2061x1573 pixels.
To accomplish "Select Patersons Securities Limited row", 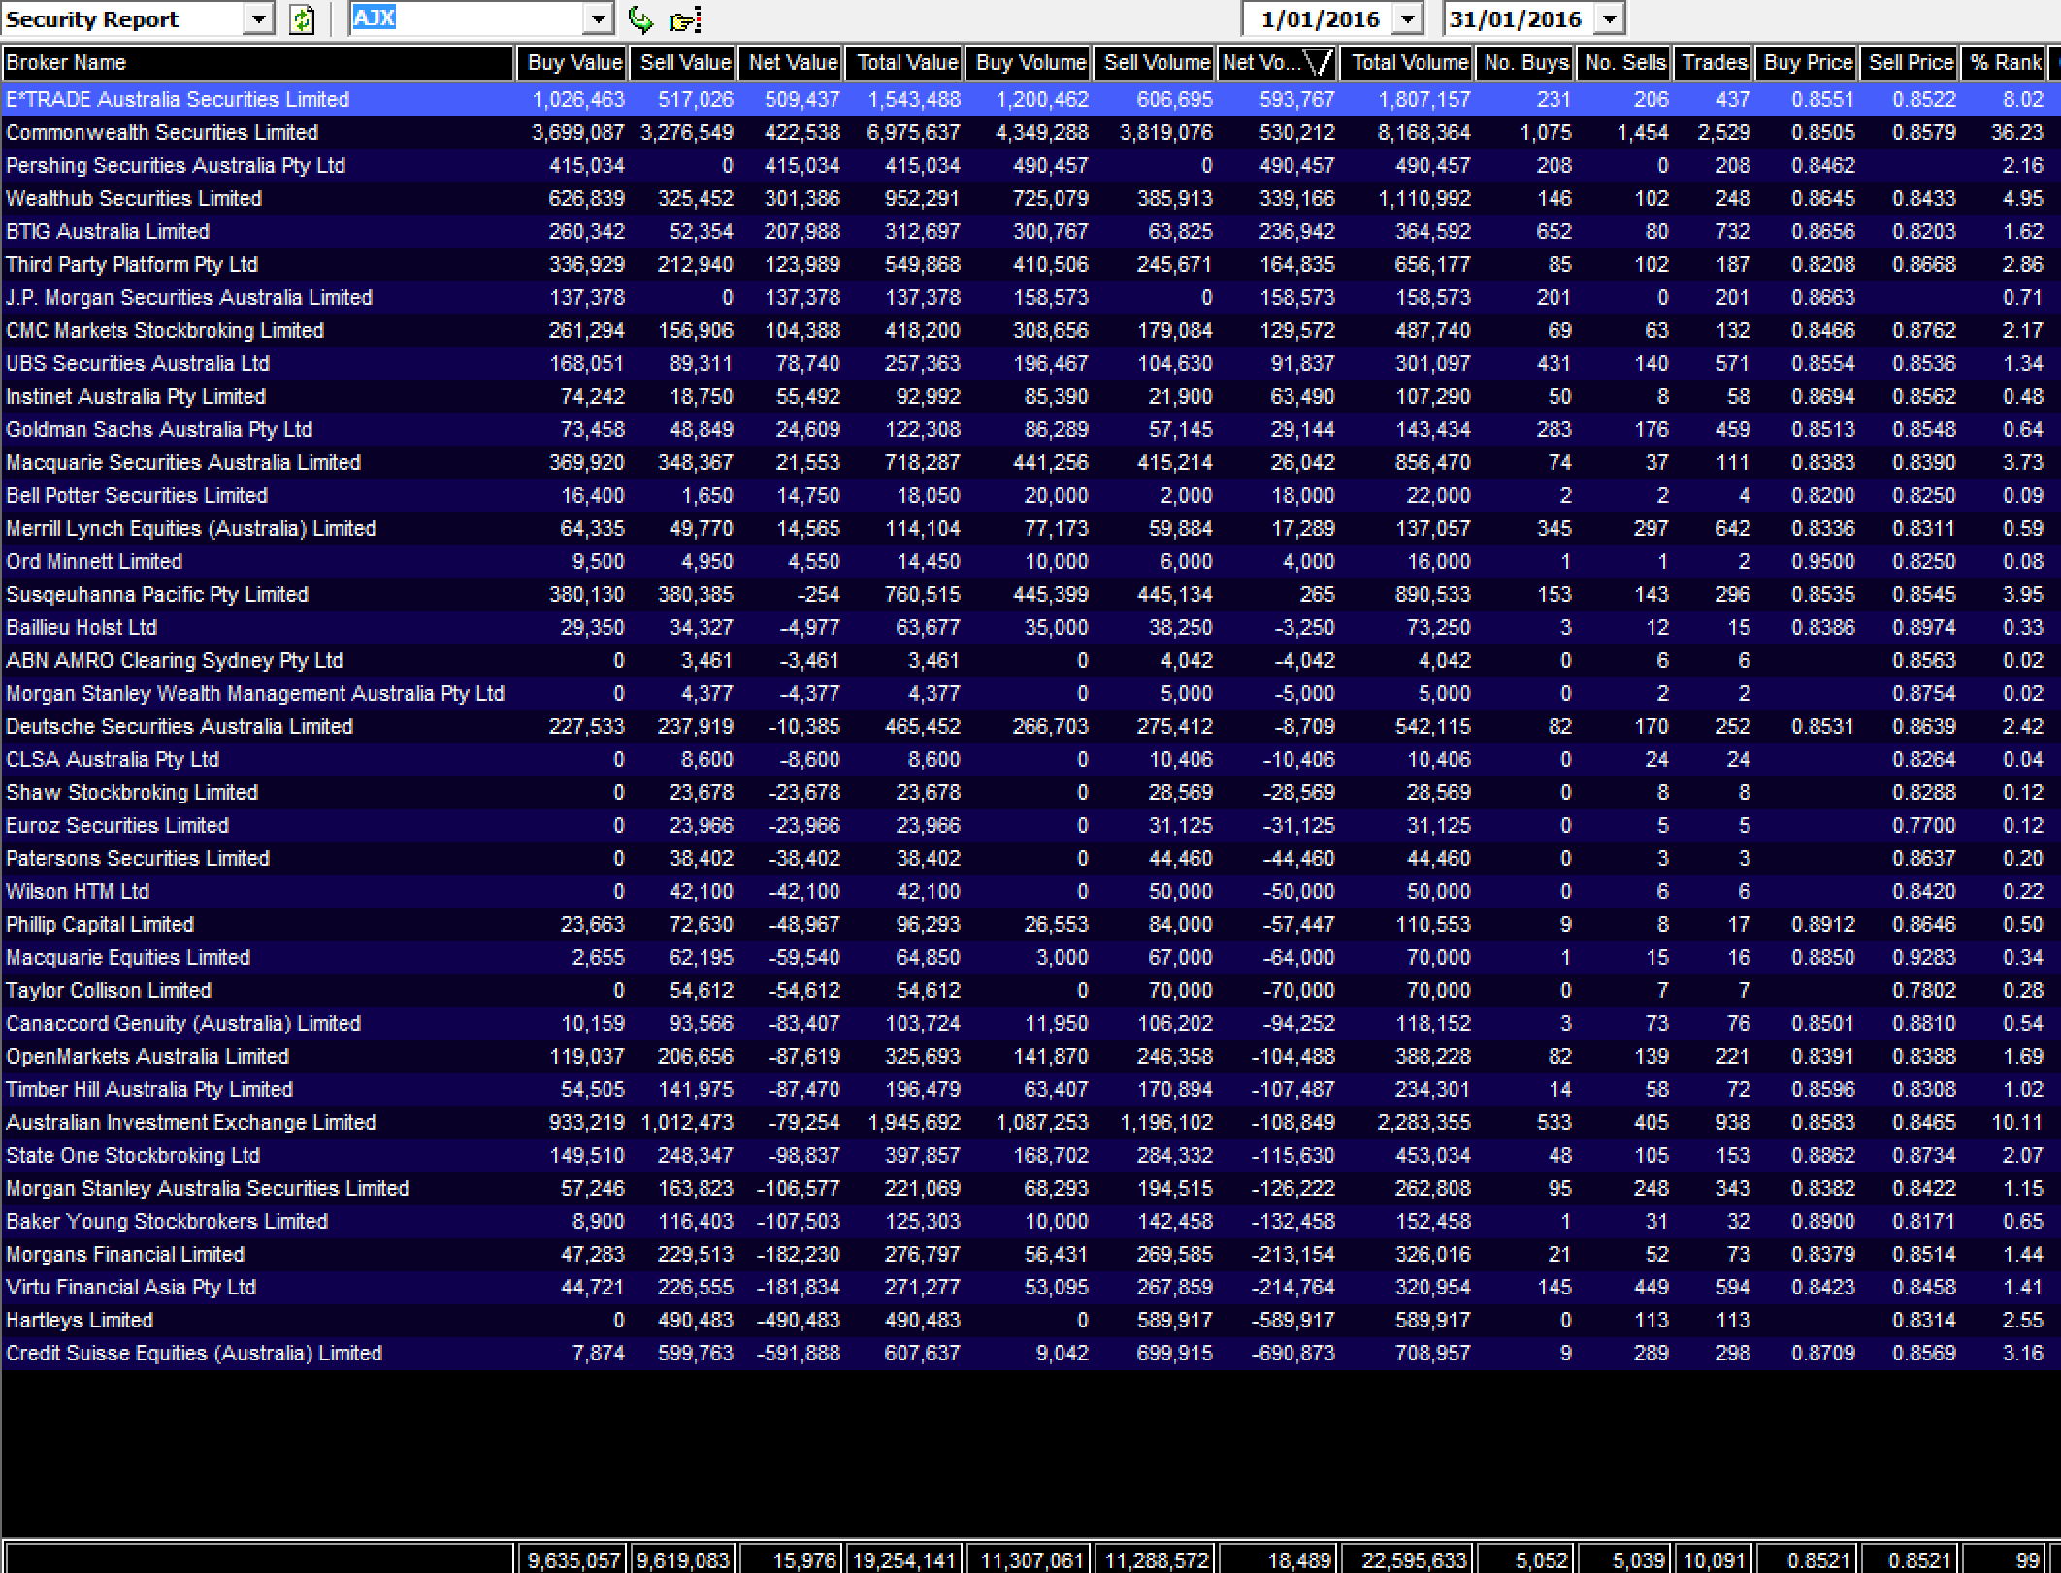I will (x=1030, y=858).
